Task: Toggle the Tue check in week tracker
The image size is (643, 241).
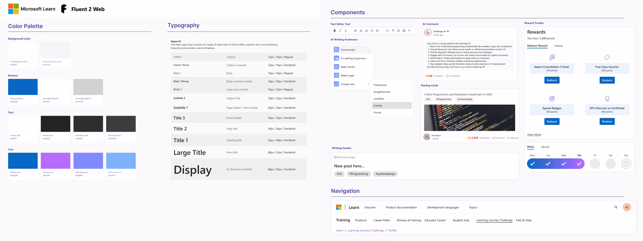Action: coord(548,164)
